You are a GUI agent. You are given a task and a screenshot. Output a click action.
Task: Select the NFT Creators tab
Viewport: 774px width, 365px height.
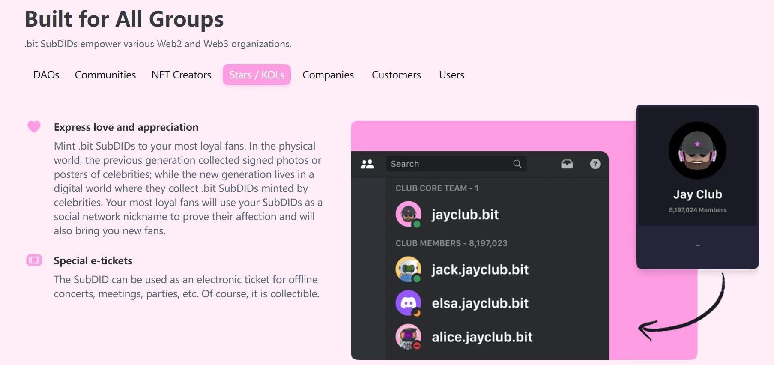[181, 75]
